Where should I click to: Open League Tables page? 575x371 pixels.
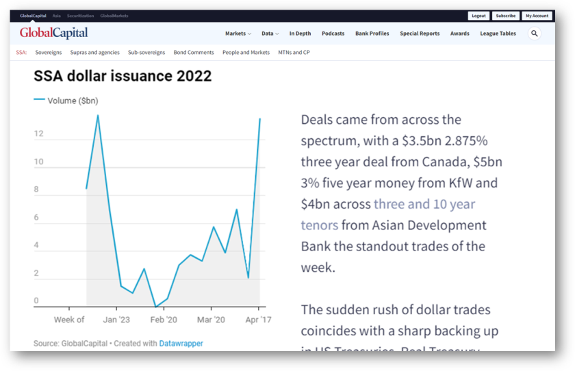[x=498, y=34]
